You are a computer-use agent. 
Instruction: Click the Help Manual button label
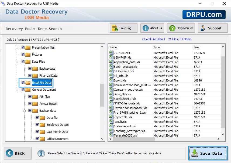(x=185, y=28)
